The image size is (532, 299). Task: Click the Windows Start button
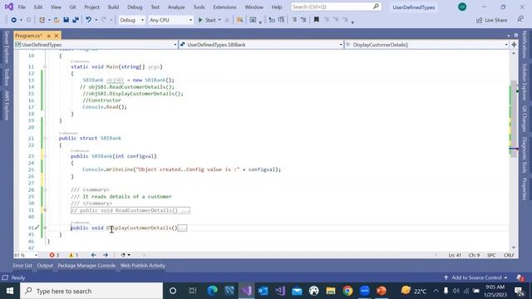coord(10,291)
